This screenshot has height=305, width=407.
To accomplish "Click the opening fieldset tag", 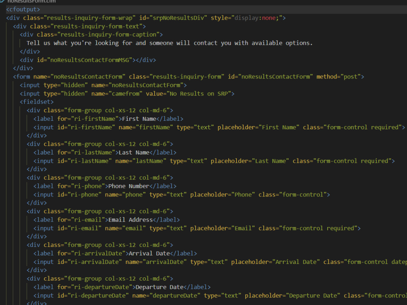I will point(37,102).
